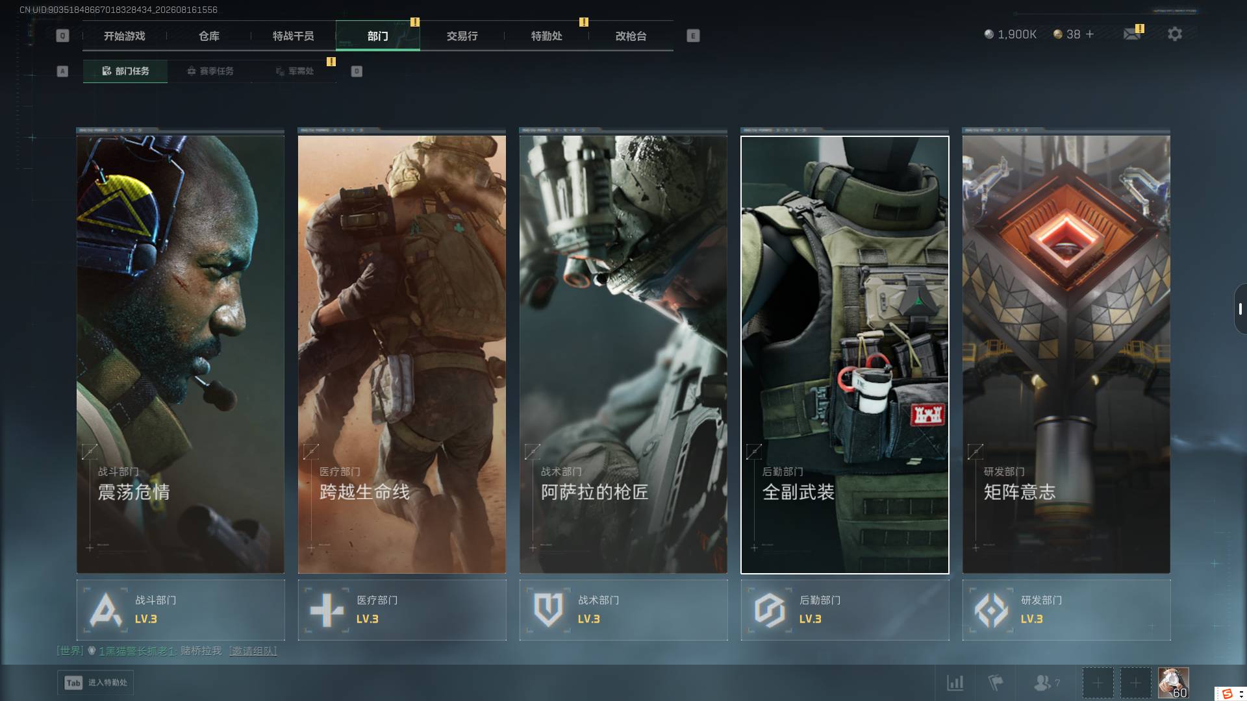Click the 1,900K coin balance icon
The height and width of the screenshot is (701, 1247).
989,34
